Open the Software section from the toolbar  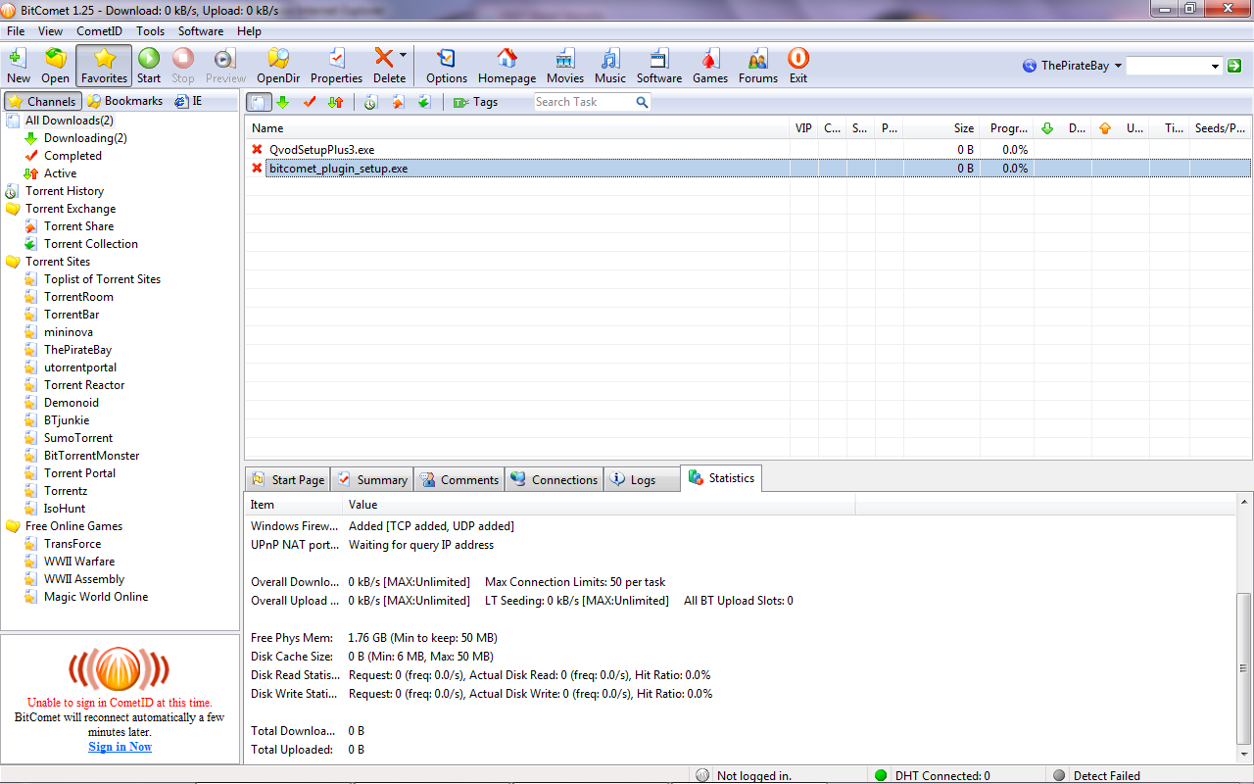[x=659, y=66]
